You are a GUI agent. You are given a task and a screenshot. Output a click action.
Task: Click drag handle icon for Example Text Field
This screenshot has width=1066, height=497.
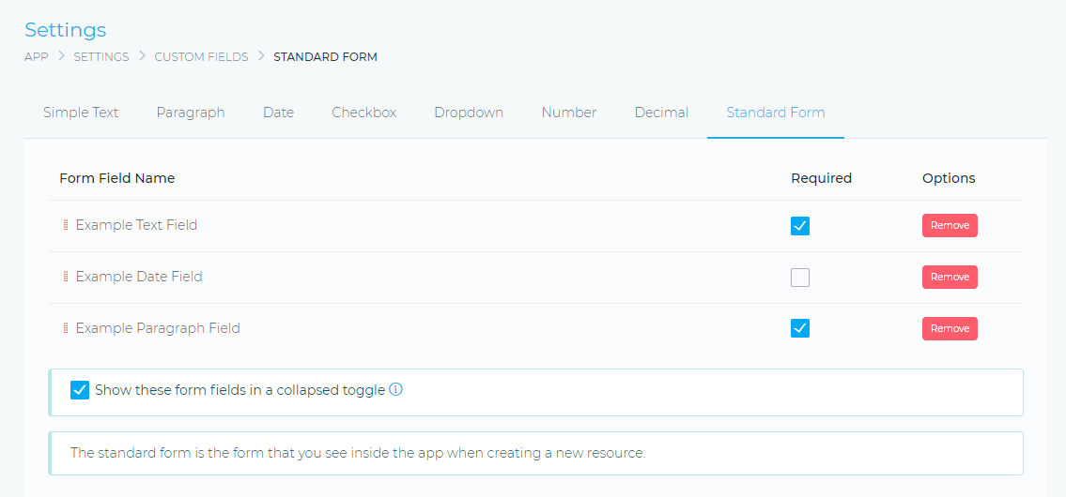coord(66,226)
